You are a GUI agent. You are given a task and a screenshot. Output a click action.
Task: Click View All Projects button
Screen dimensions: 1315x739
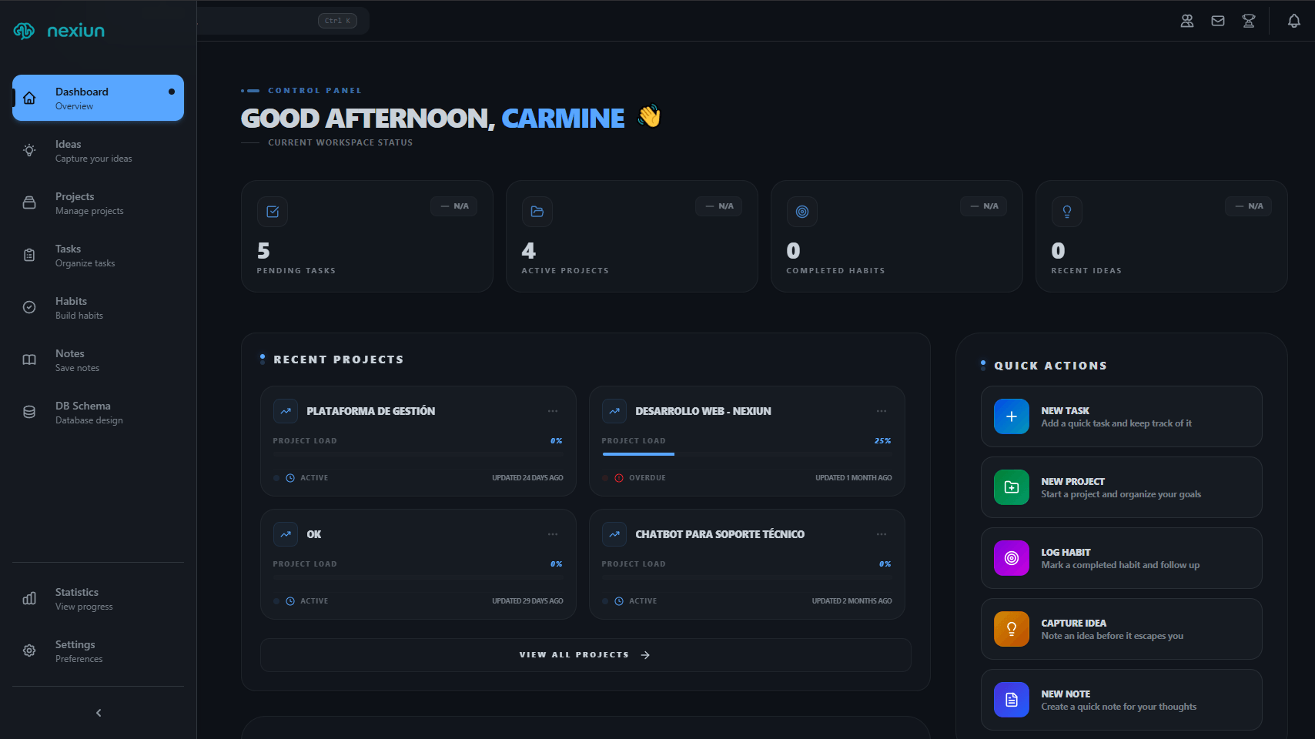click(x=585, y=655)
